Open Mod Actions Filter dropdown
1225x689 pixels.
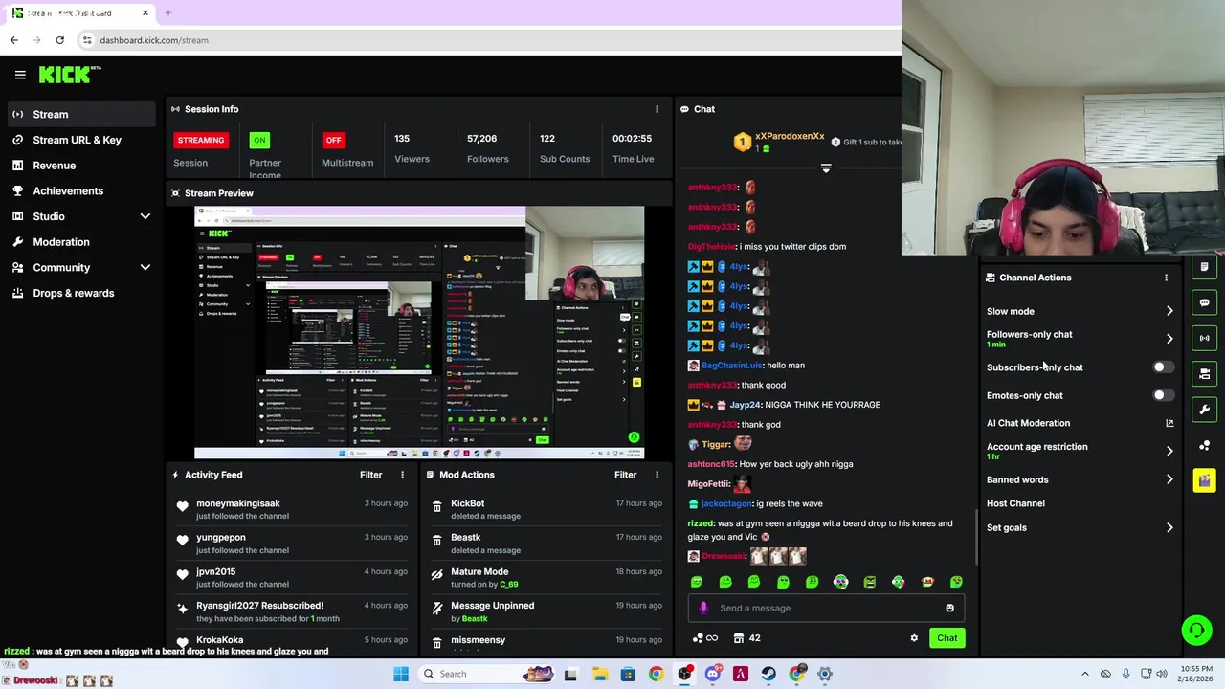tap(625, 475)
